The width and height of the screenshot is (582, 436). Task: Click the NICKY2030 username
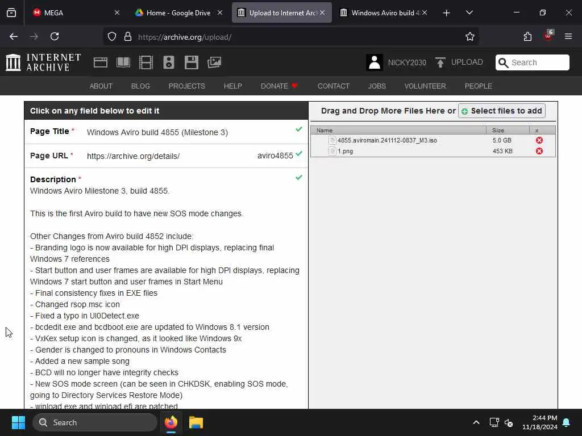407,62
